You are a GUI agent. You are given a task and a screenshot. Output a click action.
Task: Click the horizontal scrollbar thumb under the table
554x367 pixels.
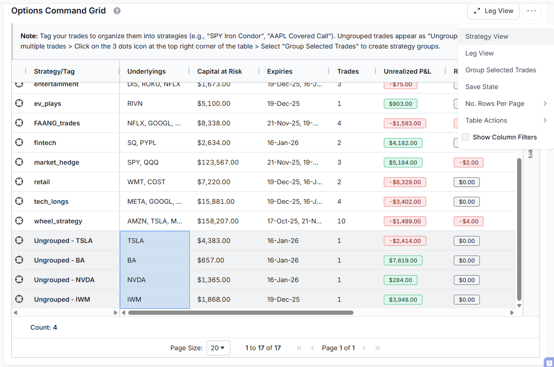tap(241, 313)
